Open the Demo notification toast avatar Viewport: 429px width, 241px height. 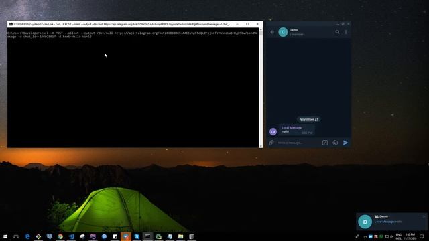click(x=365, y=222)
